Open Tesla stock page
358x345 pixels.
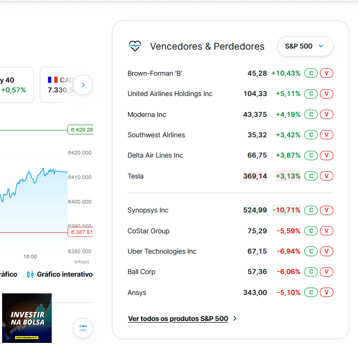click(x=135, y=176)
